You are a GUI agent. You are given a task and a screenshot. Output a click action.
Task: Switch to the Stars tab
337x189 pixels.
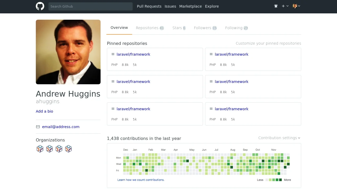pyautogui.click(x=179, y=28)
